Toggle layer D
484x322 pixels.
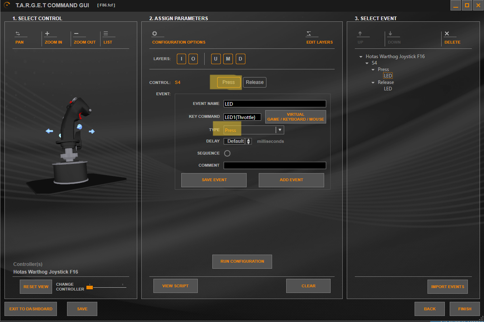coord(241,59)
